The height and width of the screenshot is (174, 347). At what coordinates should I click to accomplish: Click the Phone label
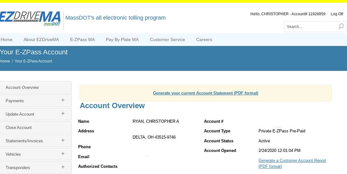tap(84, 147)
